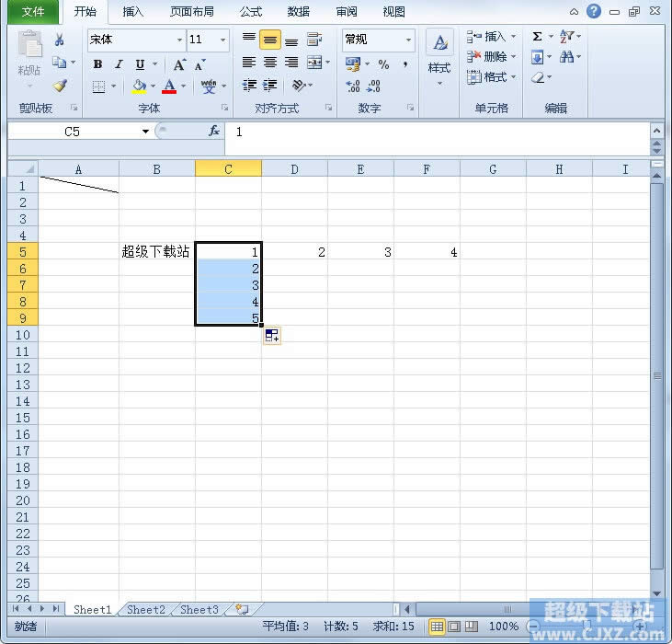Increase font size with large A
Screen dimensions: 672x644
179,64
